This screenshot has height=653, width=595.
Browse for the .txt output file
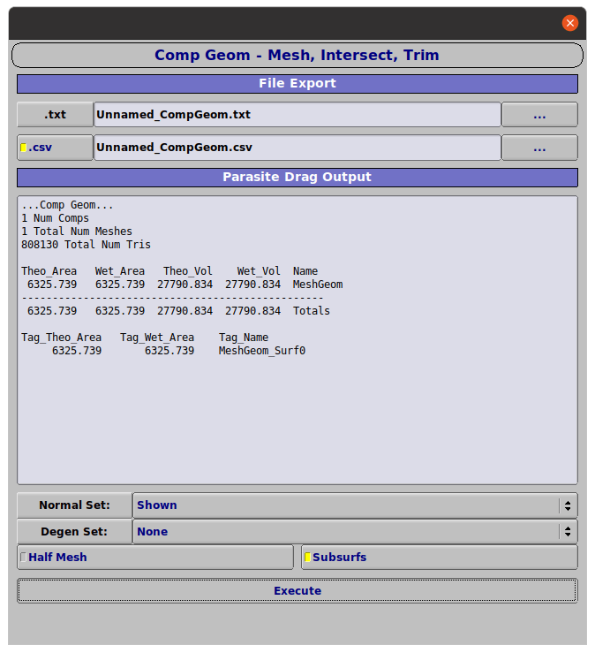[x=539, y=115]
